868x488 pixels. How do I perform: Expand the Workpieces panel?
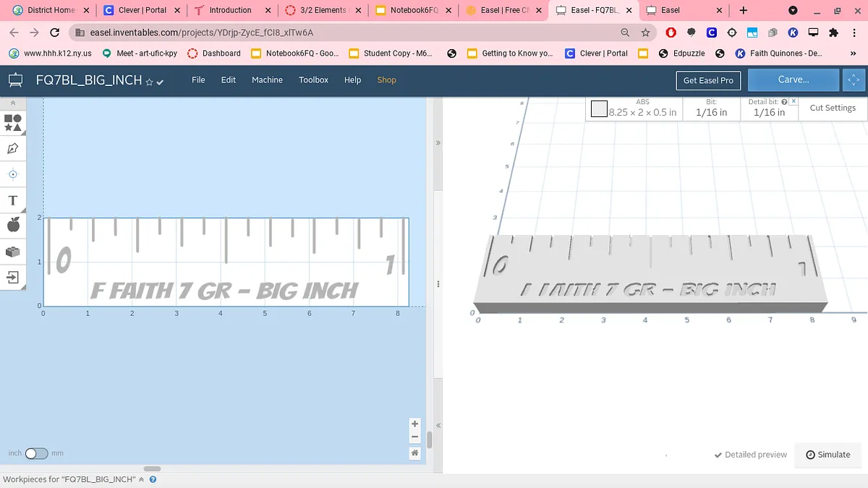[142, 479]
